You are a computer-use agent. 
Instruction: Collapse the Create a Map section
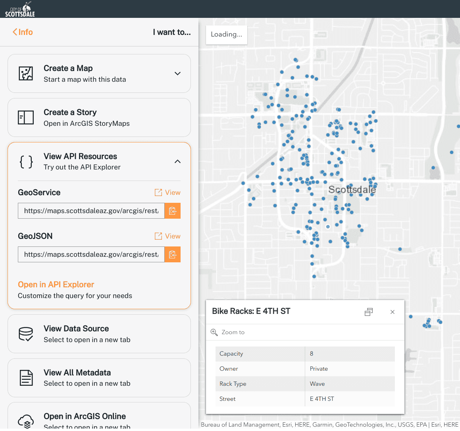click(177, 73)
